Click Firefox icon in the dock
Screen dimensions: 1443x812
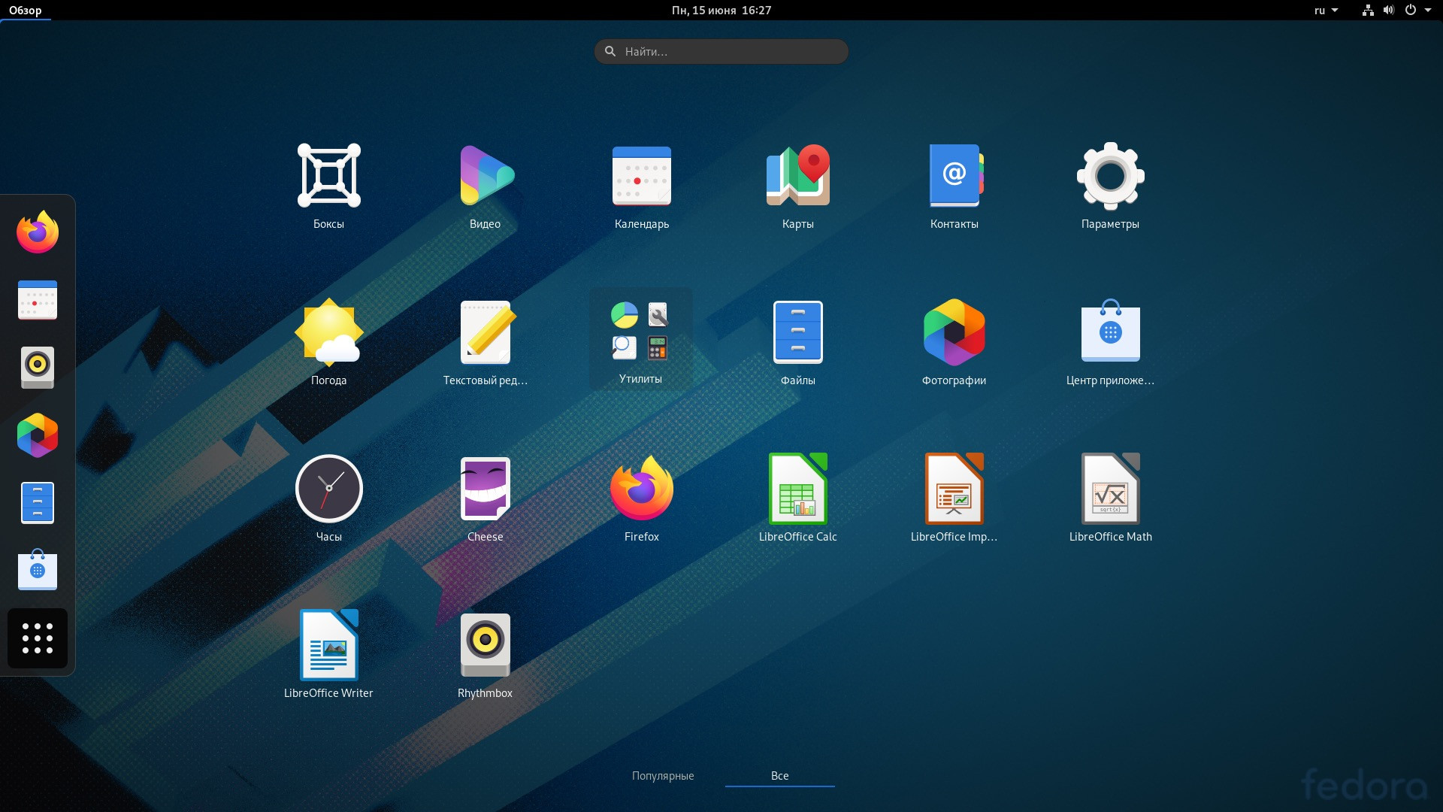[38, 232]
